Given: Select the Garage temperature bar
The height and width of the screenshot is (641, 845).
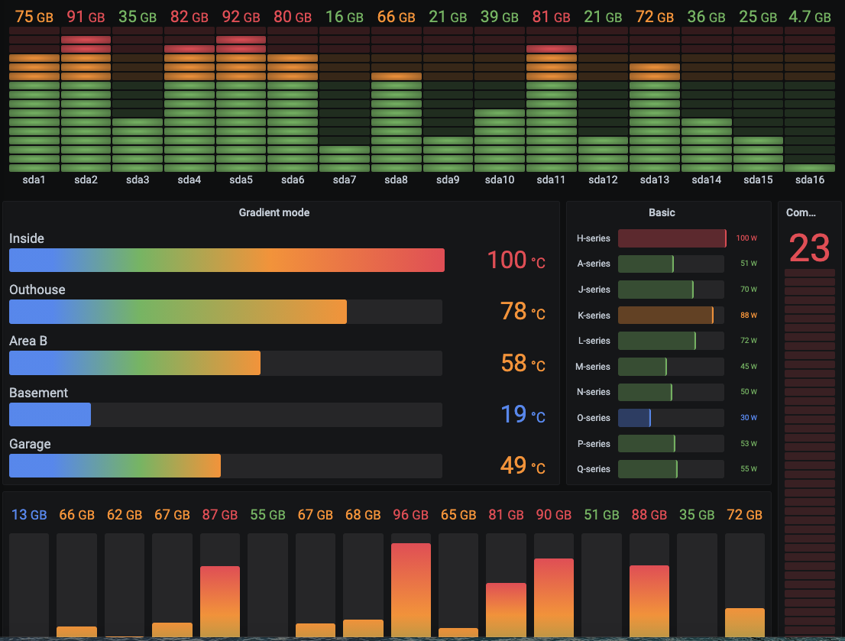Looking at the screenshot, I should tap(115, 466).
